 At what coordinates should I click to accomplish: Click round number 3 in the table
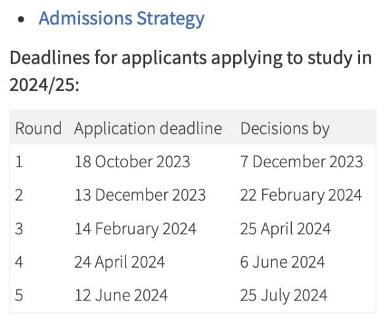19,228
